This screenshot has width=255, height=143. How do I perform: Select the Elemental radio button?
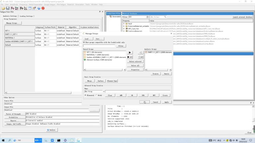pos(85,95)
